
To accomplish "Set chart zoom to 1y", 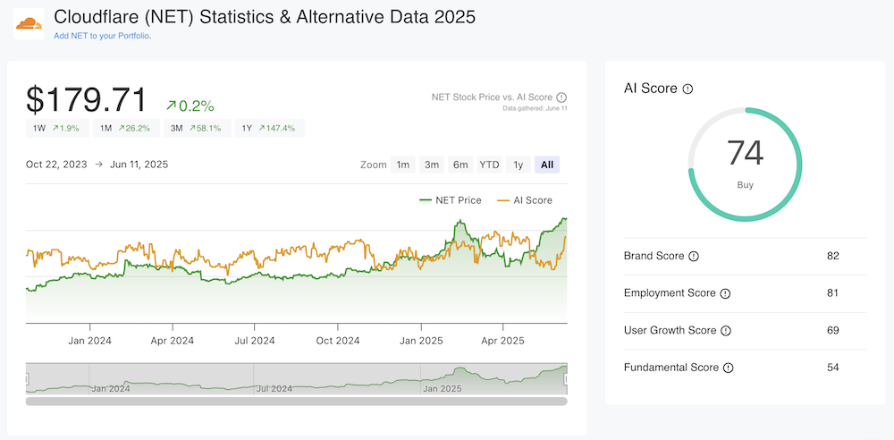I will (519, 165).
